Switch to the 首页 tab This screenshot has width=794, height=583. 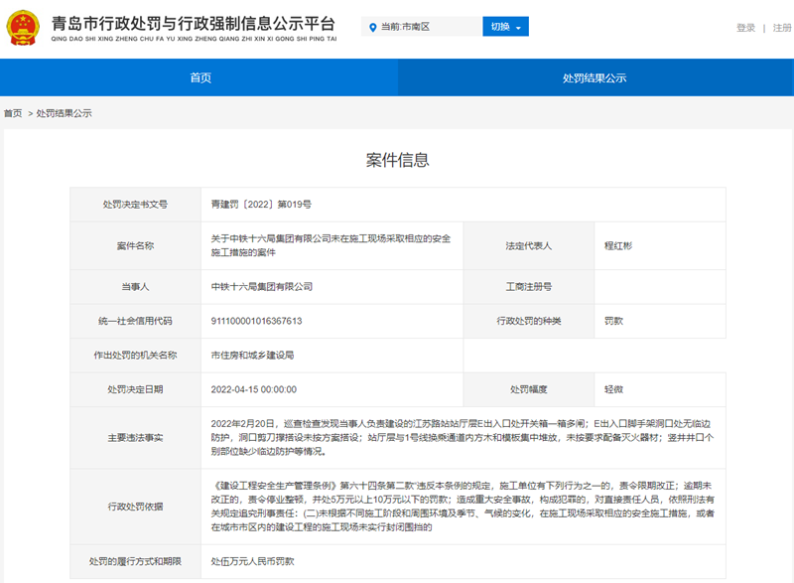click(x=198, y=78)
